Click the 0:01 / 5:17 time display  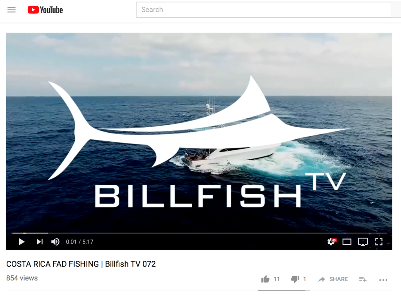(x=79, y=242)
